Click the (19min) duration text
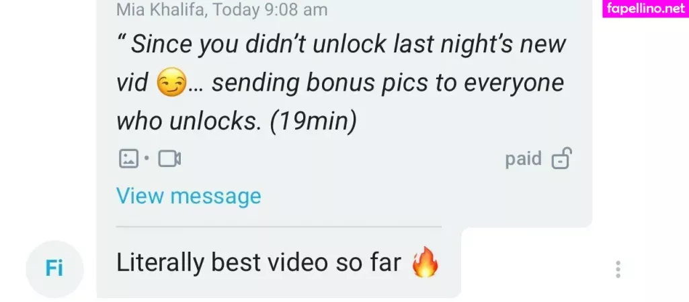The width and height of the screenshot is (689, 302). (x=313, y=122)
